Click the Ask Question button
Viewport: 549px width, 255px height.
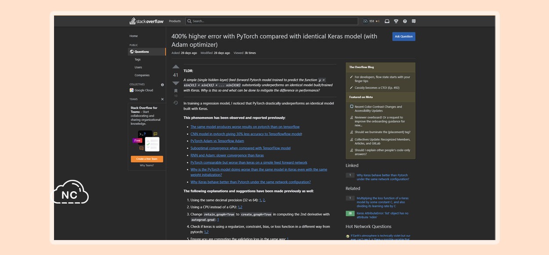[404, 36]
